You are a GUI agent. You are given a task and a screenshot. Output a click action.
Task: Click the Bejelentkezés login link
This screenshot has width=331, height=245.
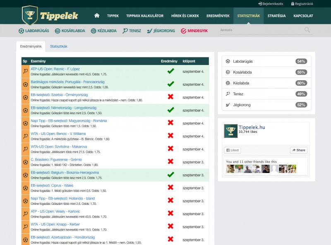point(271,4)
